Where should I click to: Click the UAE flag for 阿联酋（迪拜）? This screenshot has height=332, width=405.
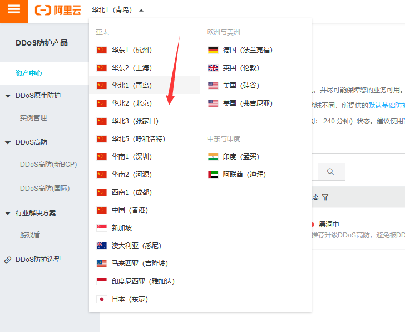213,175
